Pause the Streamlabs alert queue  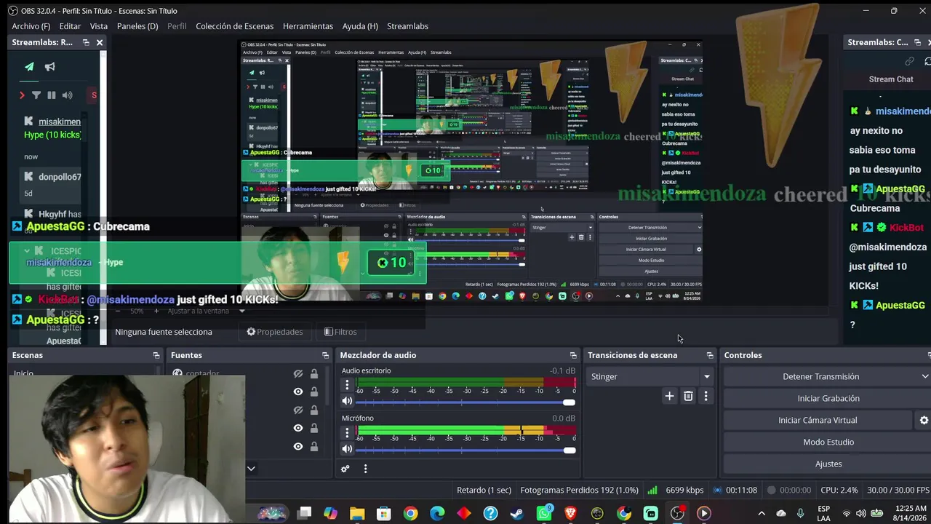tap(52, 95)
